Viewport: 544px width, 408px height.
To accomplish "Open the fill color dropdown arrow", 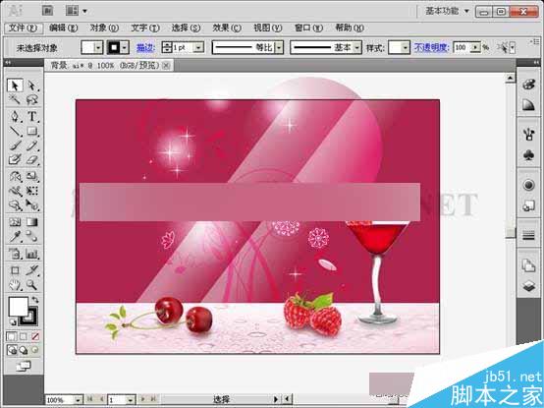I will coord(98,47).
